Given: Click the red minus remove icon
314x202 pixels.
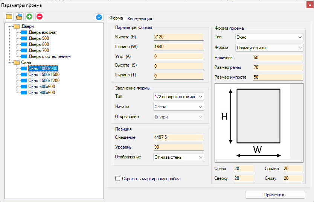Looking at the screenshot, I should 40,17.
